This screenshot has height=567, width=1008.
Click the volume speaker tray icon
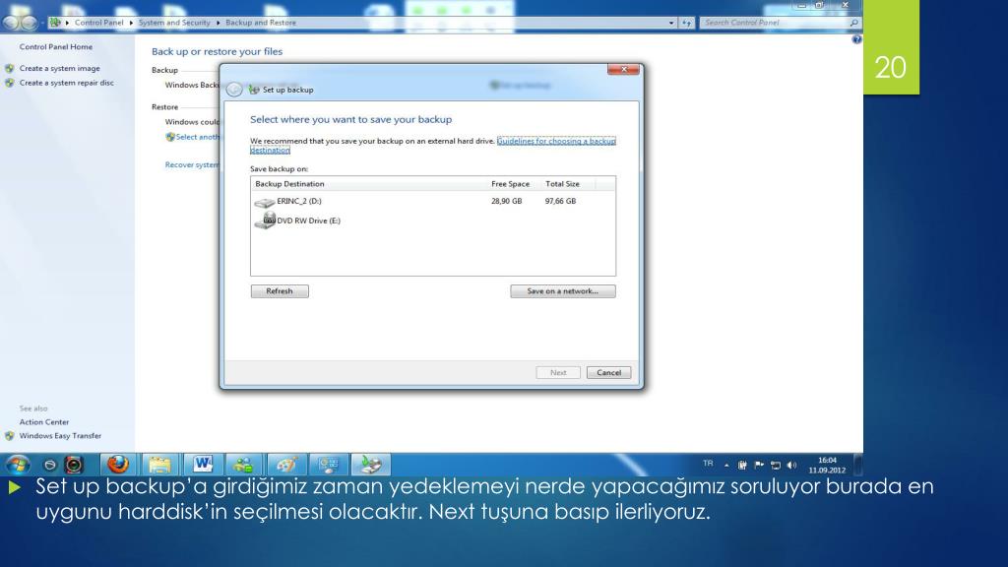(x=792, y=465)
